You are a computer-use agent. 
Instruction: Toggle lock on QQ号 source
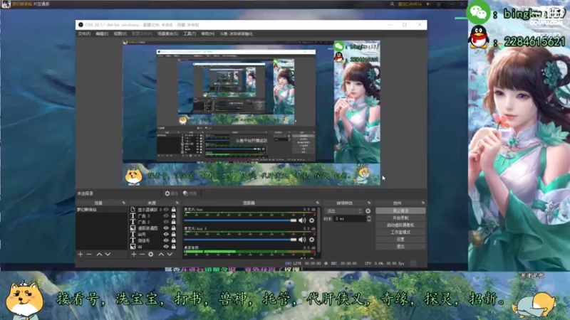click(x=173, y=234)
